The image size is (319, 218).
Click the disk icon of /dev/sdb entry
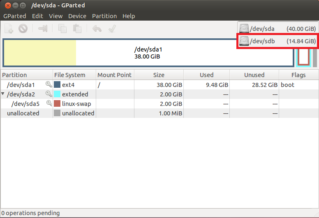click(244, 41)
